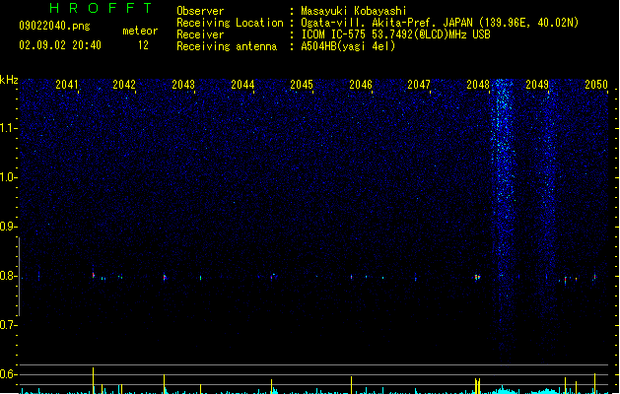
Task: Click the "Receiver" field label
Action: click(x=200, y=34)
